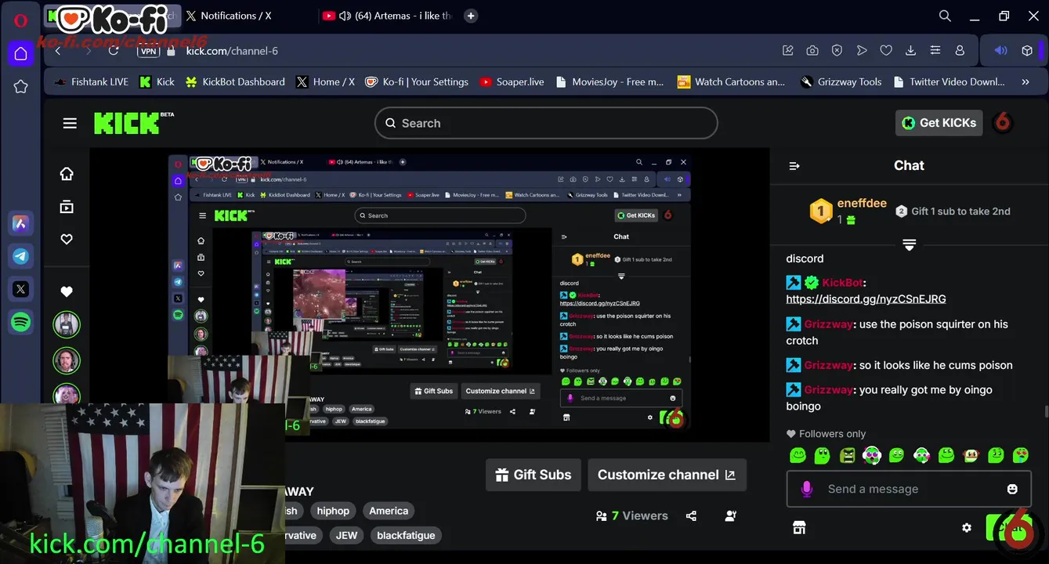1049x564 pixels.
Task: Click the kick.com/channel-6 address bar URL
Action: click(x=232, y=51)
